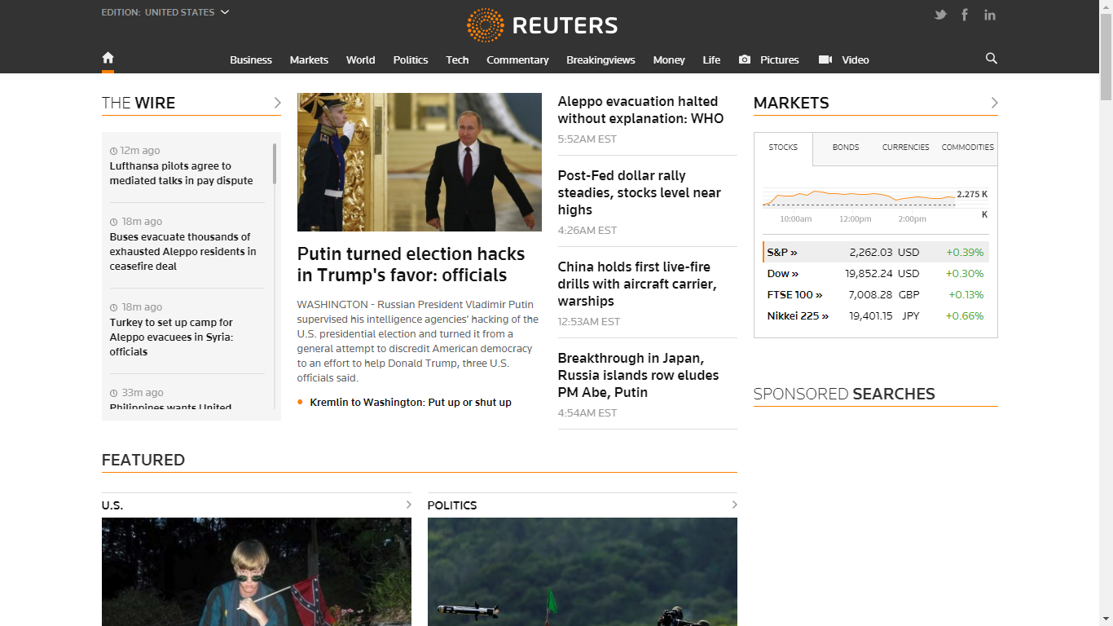
Task: Open the Markets nav menu
Action: coord(309,60)
